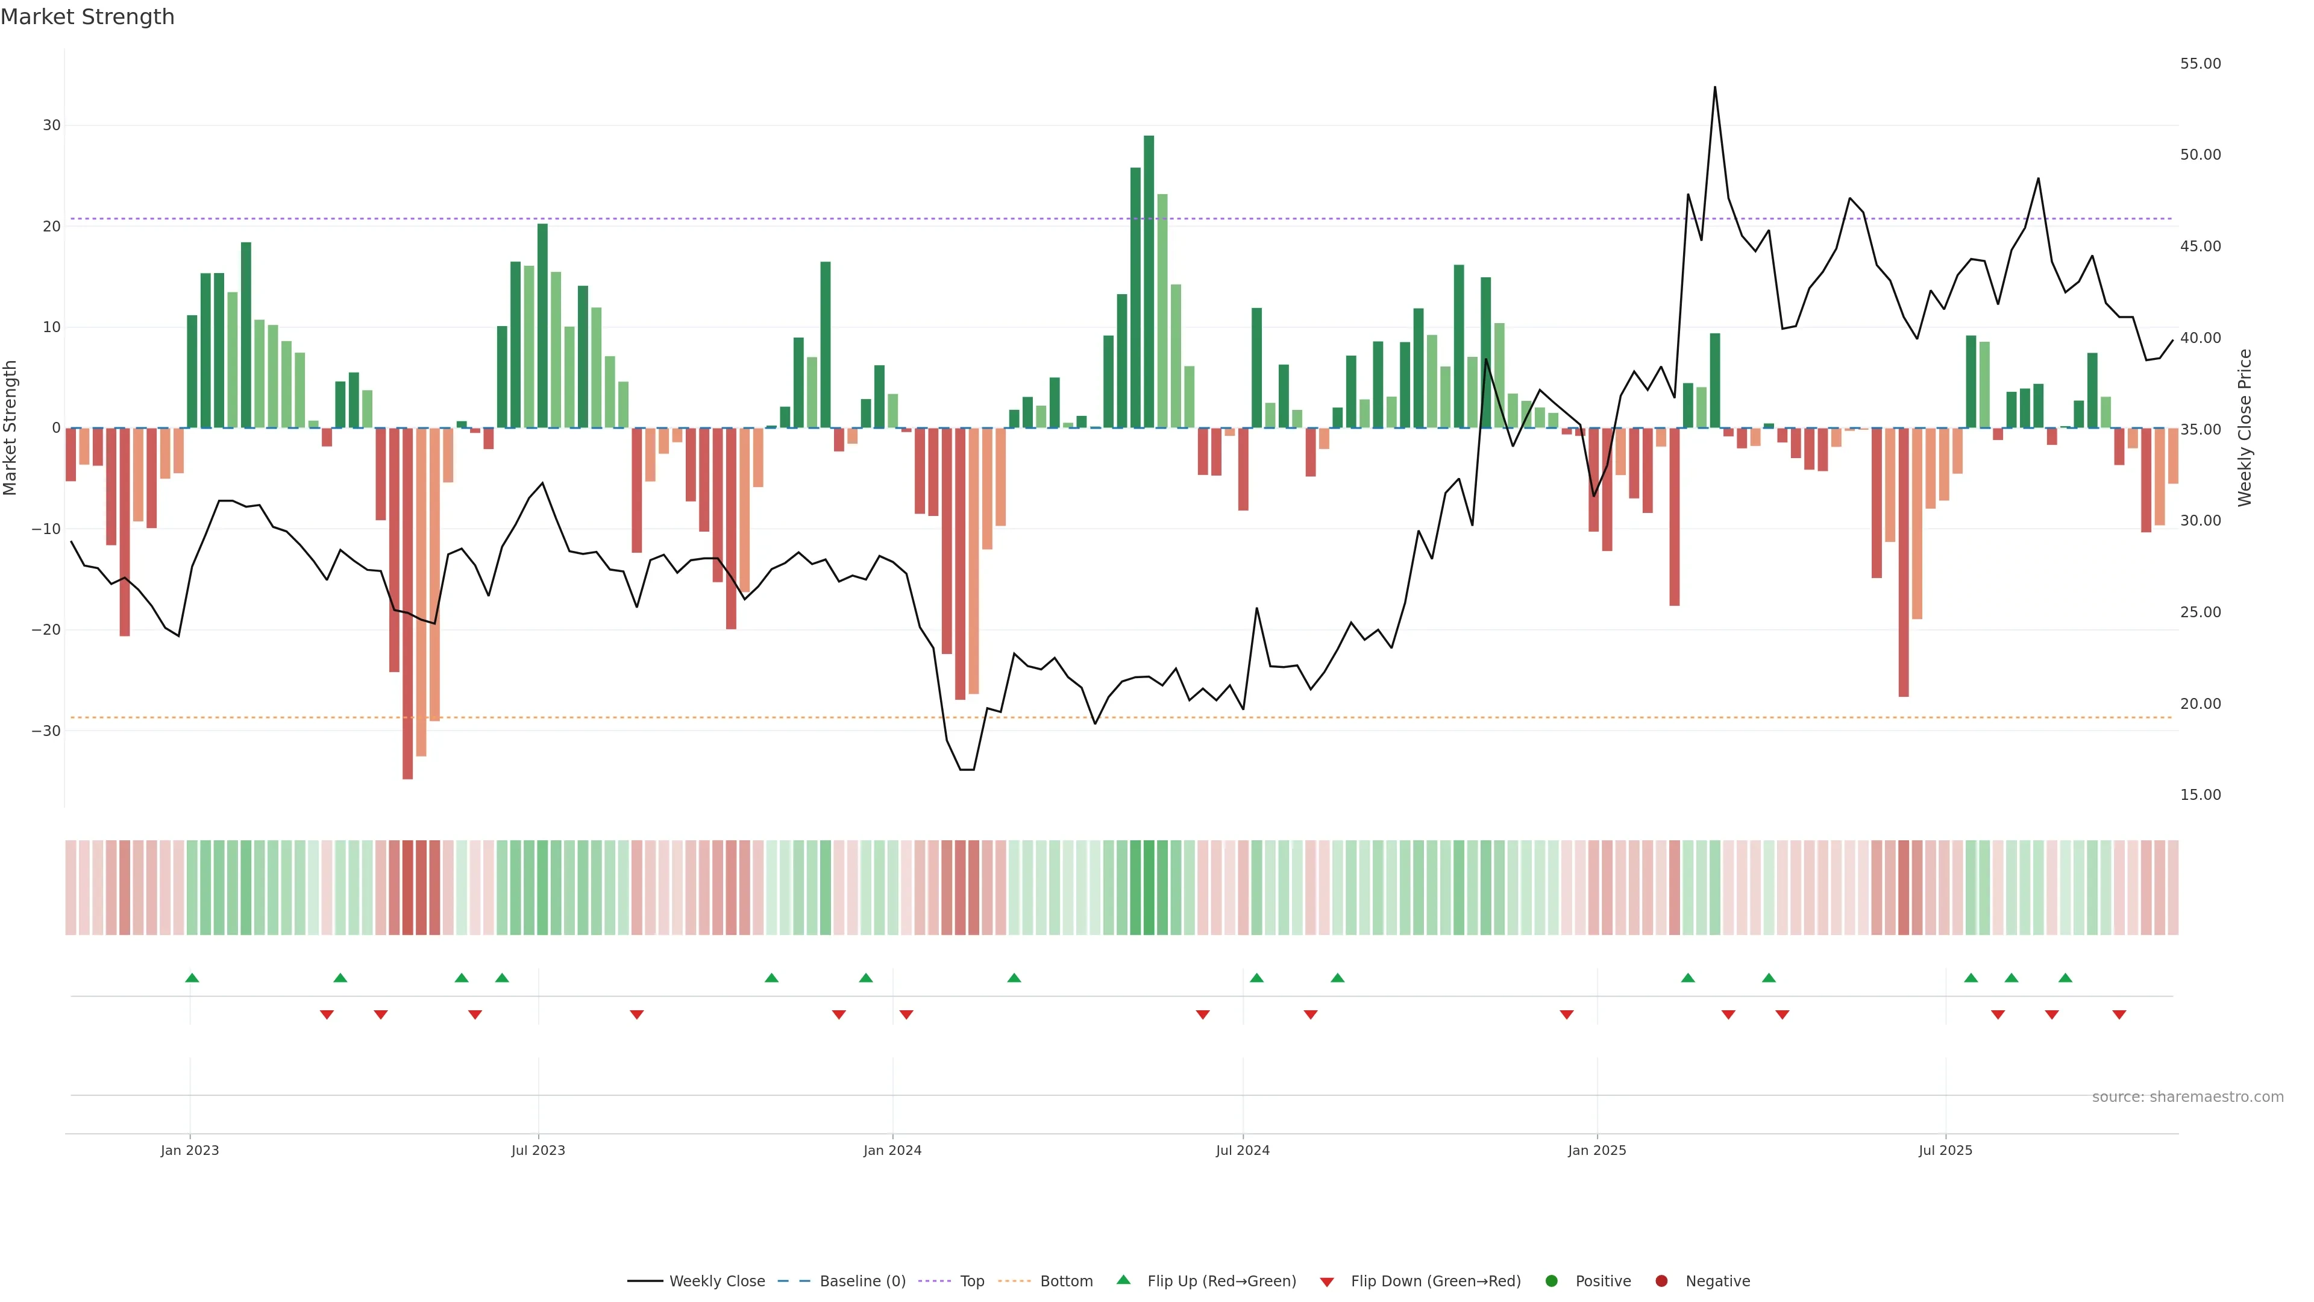Click Flip Up green triangle legend icon
2314x1302 pixels.
coord(1123,1280)
